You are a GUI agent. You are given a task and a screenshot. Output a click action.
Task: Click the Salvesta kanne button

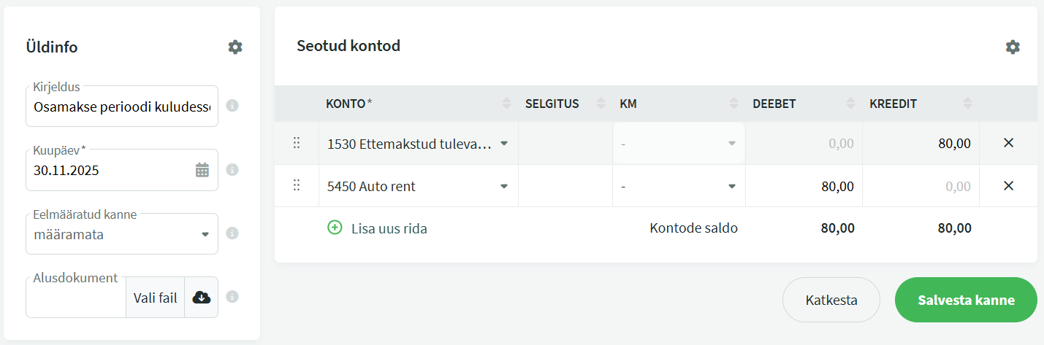tap(965, 300)
